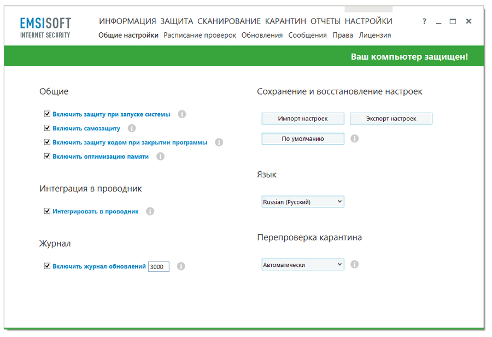492x337 pixels.
Task: Click the Импорт настроек button
Action: [303, 118]
